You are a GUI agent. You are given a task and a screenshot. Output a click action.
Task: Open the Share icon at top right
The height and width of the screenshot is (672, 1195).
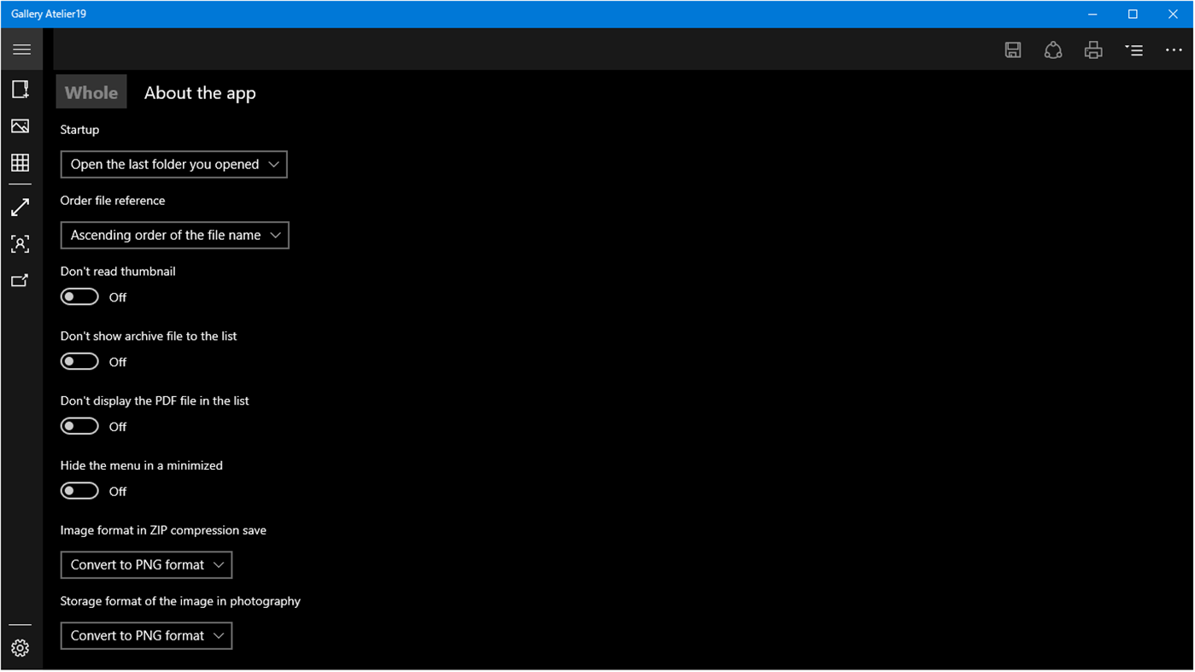[1052, 50]
